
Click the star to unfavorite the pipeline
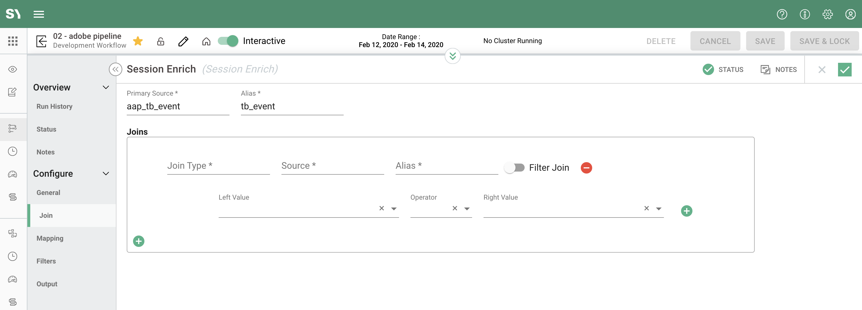(x=138, y=41)
